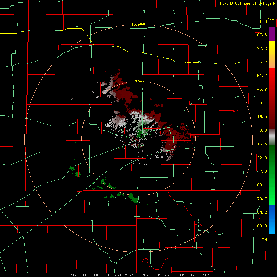Click the -47.6 velocity scale value
Image resolution: width=277 pixels, height=277 pixels.
point(261,171)
